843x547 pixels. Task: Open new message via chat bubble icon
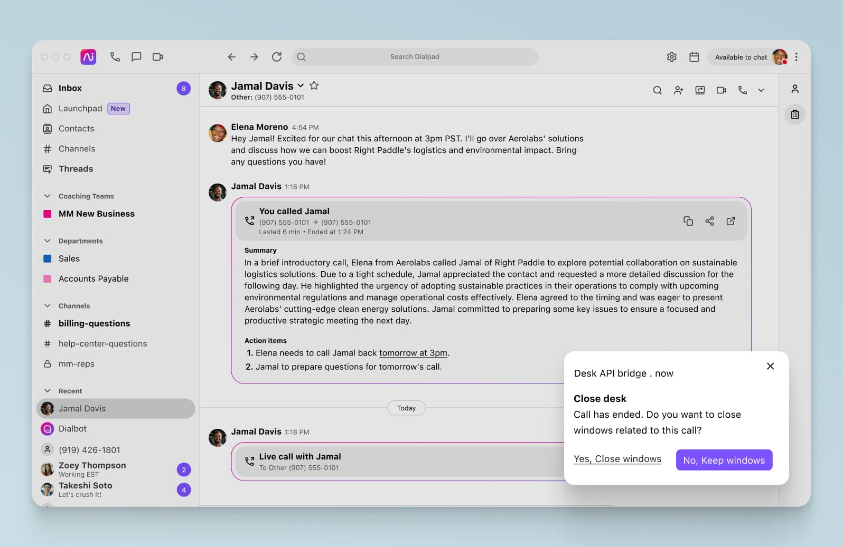pyautogui.click(x=136, y=57)
